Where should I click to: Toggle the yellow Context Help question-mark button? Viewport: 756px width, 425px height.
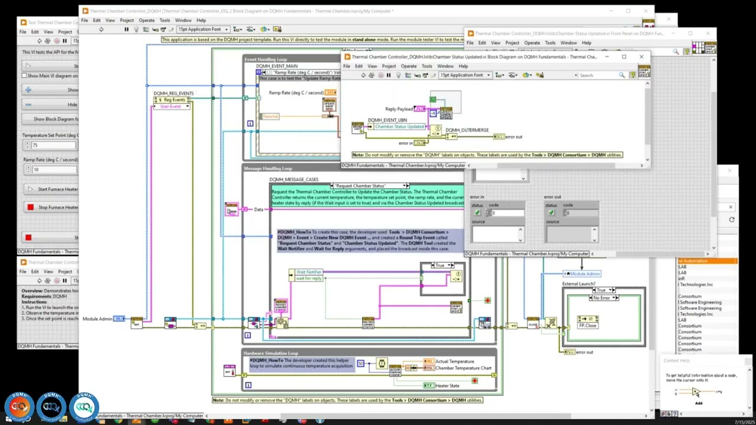(633, 75)
